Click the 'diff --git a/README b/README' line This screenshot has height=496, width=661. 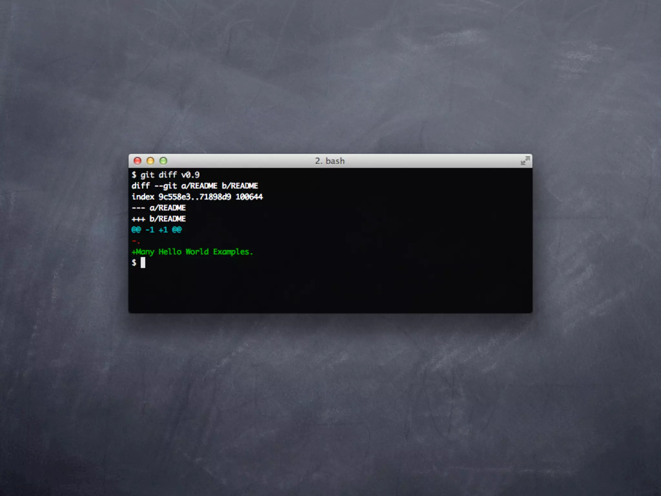pos(195,186)
